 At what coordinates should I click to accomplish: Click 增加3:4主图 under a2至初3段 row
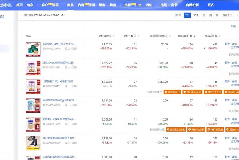[x=213, y=92]
